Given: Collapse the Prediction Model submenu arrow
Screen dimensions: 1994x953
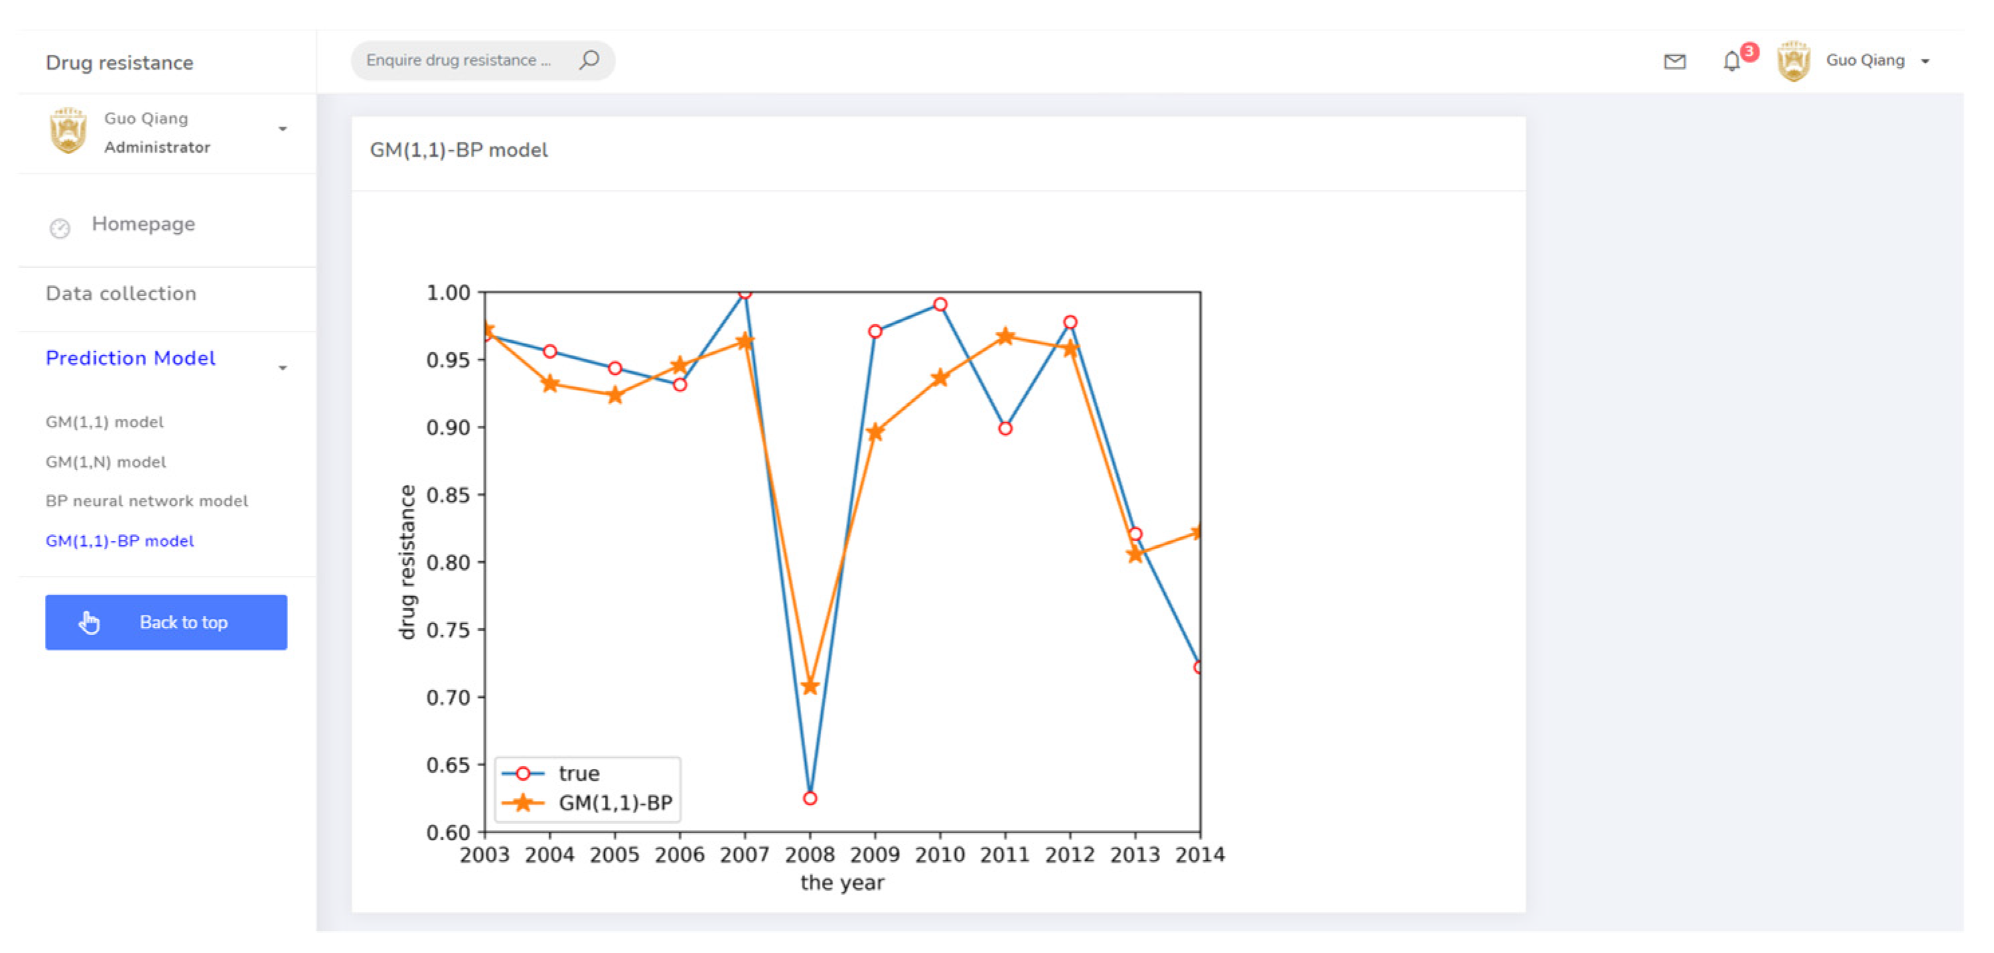Looking at the screenshot, I should tap(283, 368).
